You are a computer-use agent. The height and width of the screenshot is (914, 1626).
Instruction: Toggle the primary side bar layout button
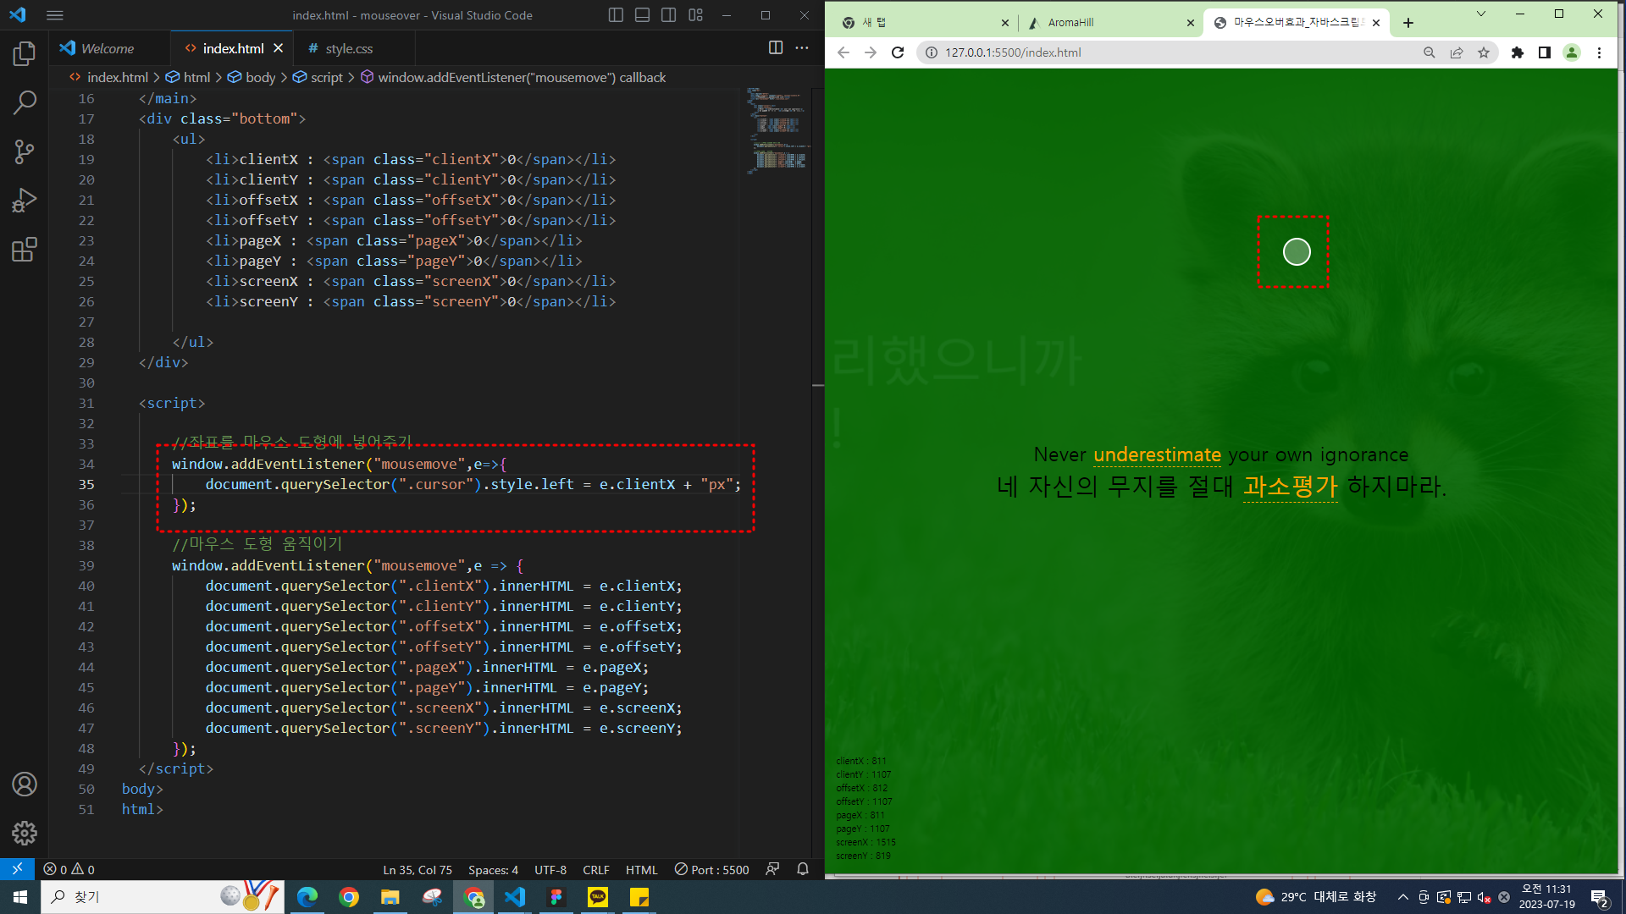[x=616, y=15]
